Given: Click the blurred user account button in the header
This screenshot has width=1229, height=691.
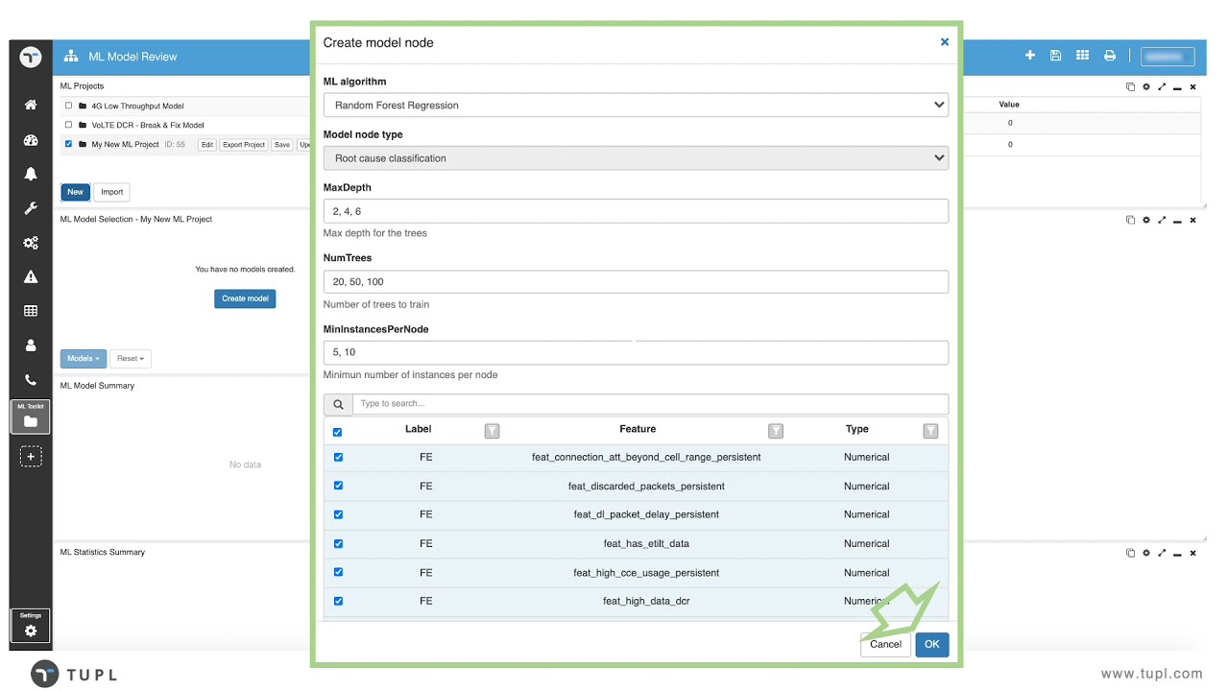Looking at the screenshot, I should pyautogui.click(x=1168, y=56).
